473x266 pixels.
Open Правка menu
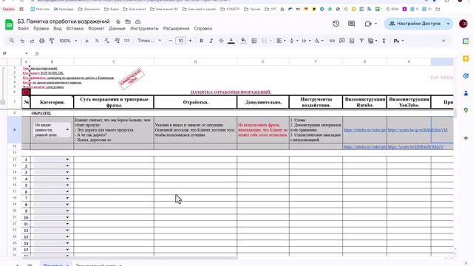point(41,28)
